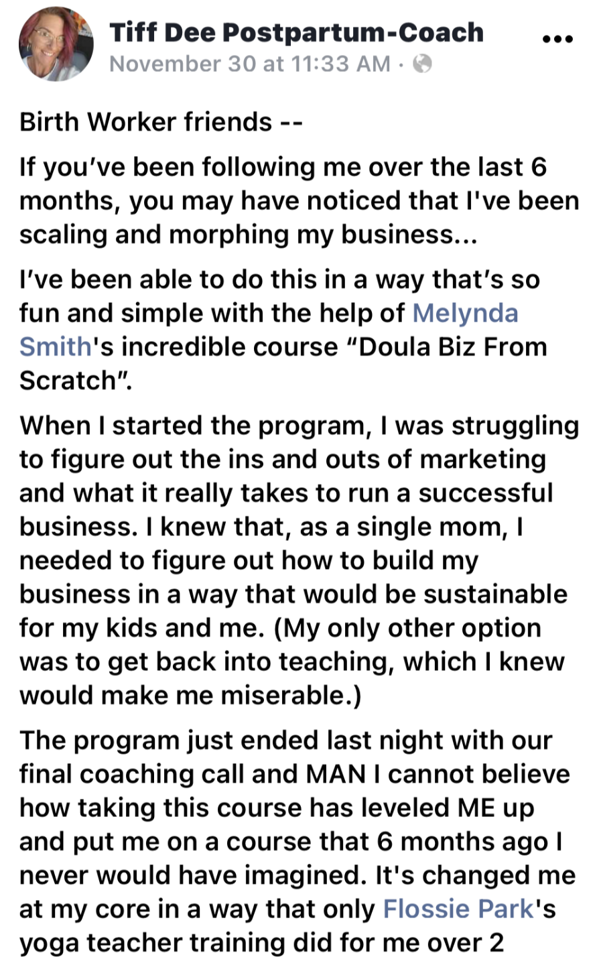Open the Tiff Dee Postpartum-Coach profile name
This screenshot has width=599, height=965.
pyautogui.click(x=296, y=31)
